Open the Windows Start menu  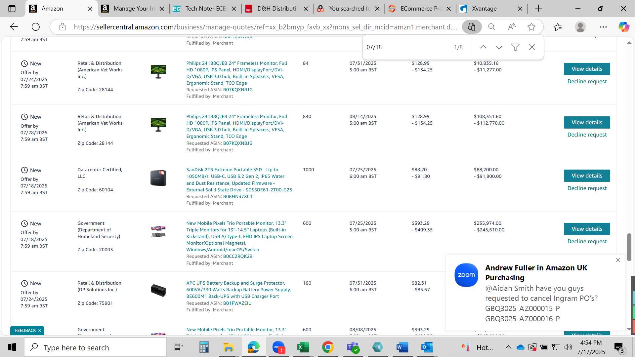[x=12, y=347]
